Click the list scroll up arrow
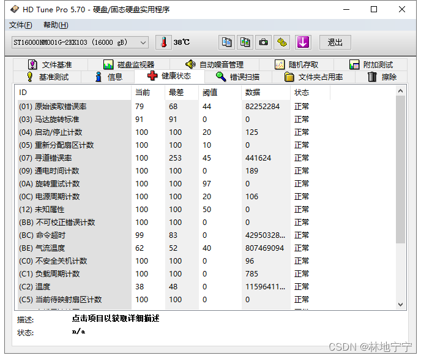Viewport: 421px width, 358px height. (401, 91)
